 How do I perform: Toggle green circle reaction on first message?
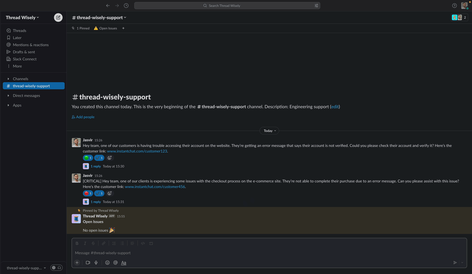click(x=88, y=158)
